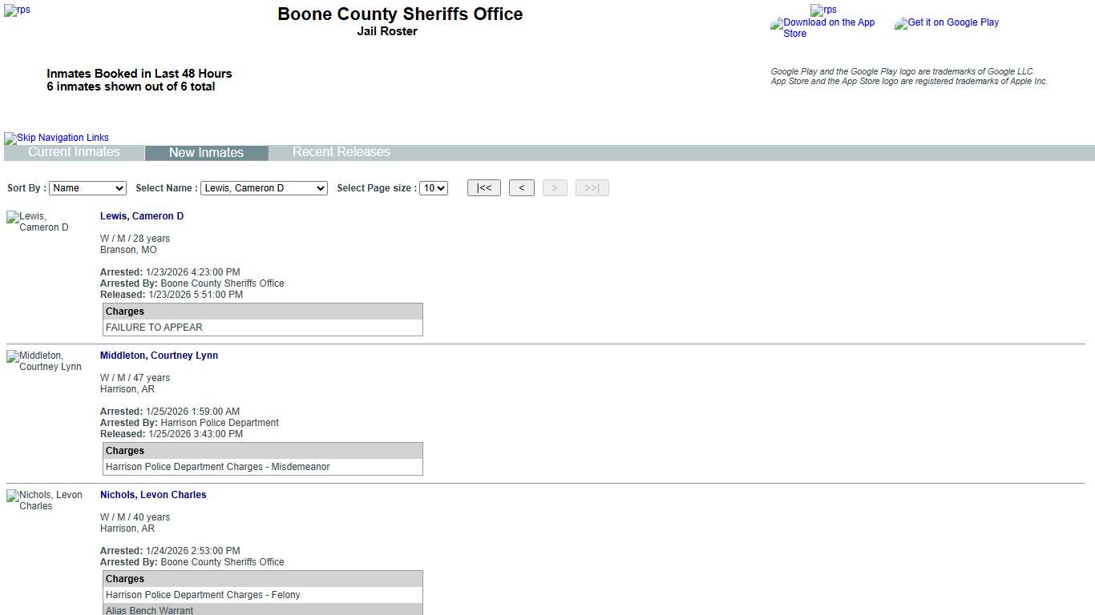Viewport: 1095px width, 615px height.
Task: Open Lewis, Cameron D name link
Action: (142, 216)
